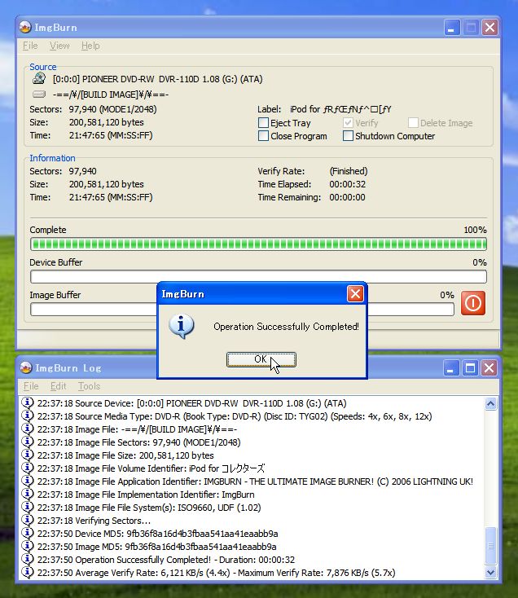This screenshot has width=518, height=598.
Task: Click the Image Buffer progress bar
Action: (x=242, y=310)
